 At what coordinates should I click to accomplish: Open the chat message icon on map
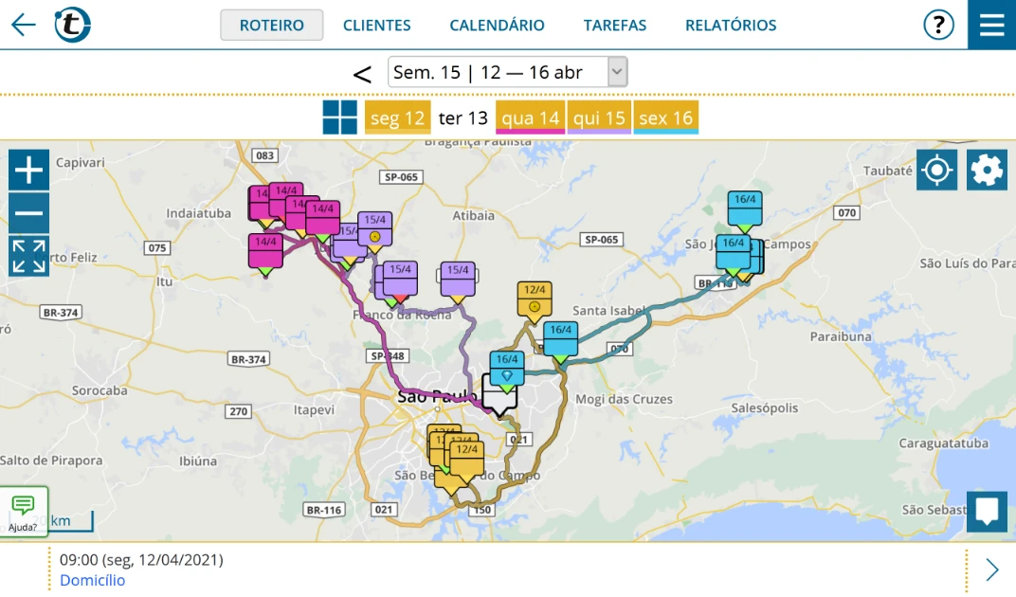coord(987,511)
